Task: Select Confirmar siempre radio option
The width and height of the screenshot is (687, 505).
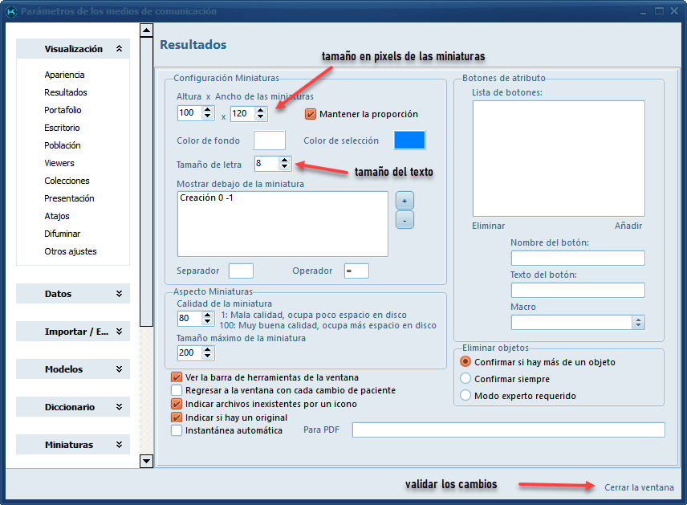Action: [x=465, y=379]
